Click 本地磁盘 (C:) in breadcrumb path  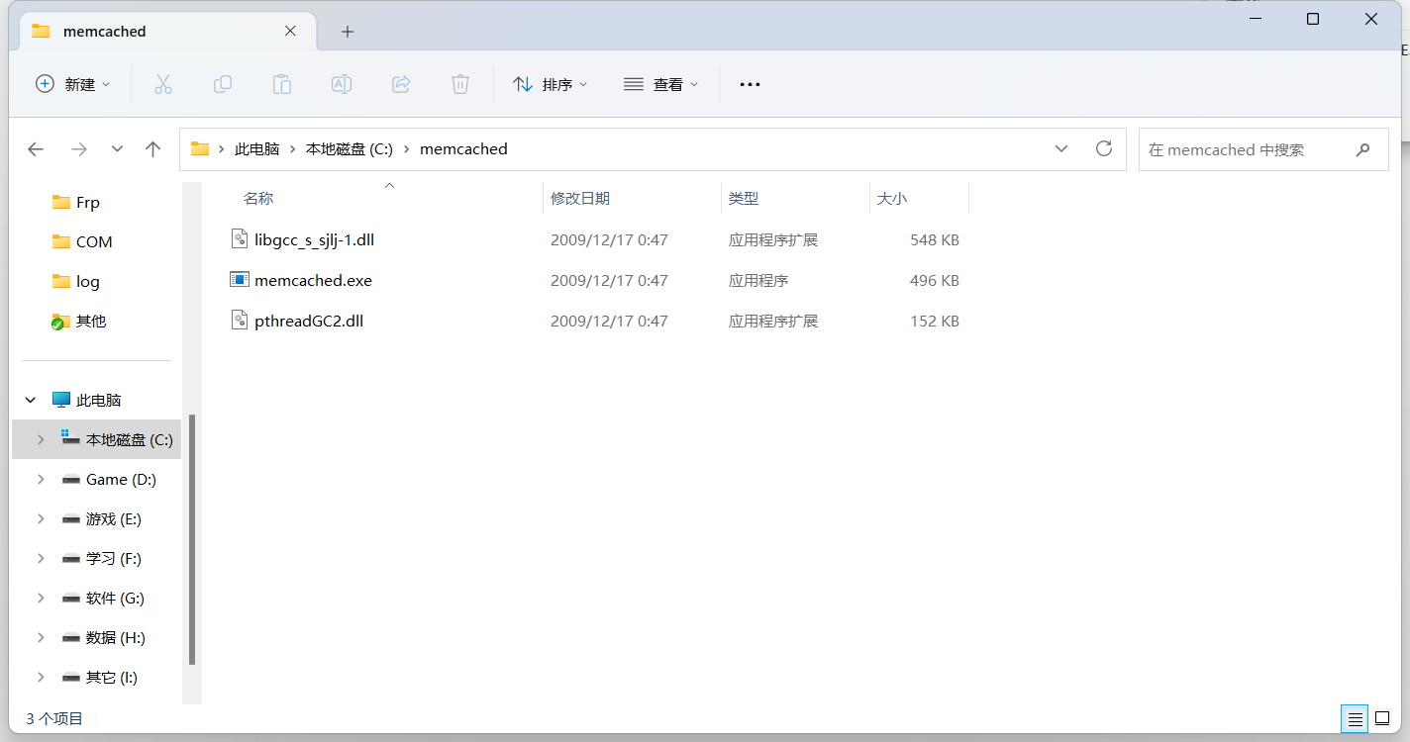tap(350, 149)
